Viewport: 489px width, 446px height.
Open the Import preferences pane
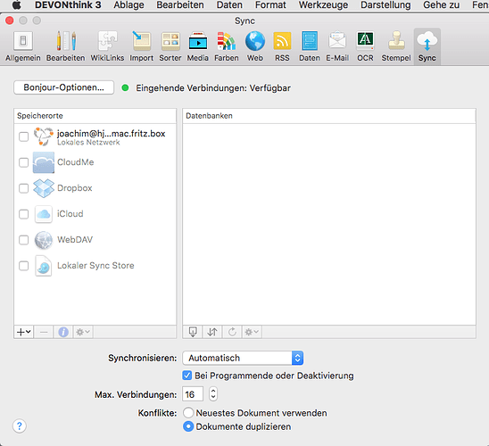(x=142, y=46)
